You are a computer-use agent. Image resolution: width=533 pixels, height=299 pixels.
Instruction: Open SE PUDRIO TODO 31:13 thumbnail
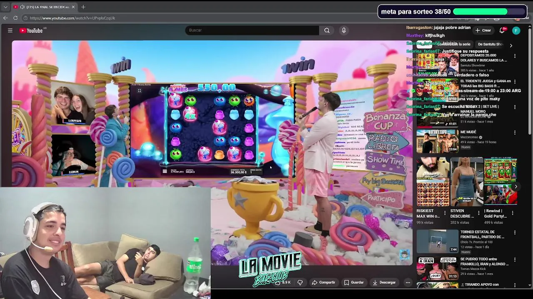pos(437,268)
